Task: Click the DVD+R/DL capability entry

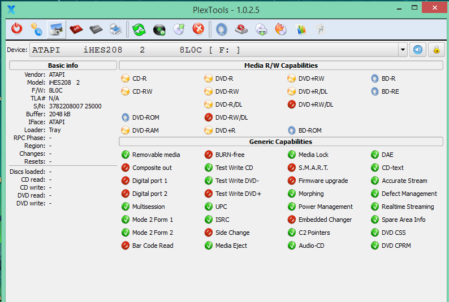Action: pos(308,91)
